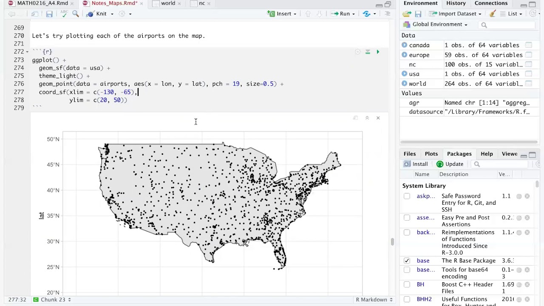Image resolution: width=544 pixels, height=306 pixels.
Task: Open chunk 272 options gear
Action: (x=357, y=52)
